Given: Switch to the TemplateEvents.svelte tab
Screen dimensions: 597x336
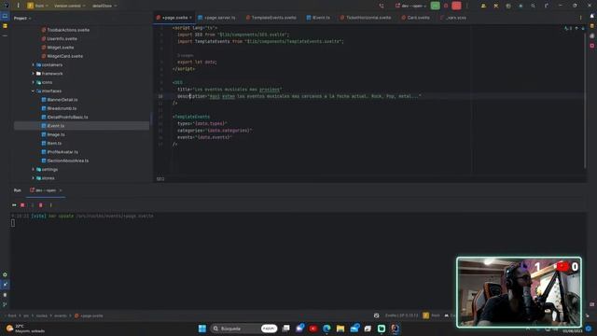Looking at the screenshot, I should 271,18.
